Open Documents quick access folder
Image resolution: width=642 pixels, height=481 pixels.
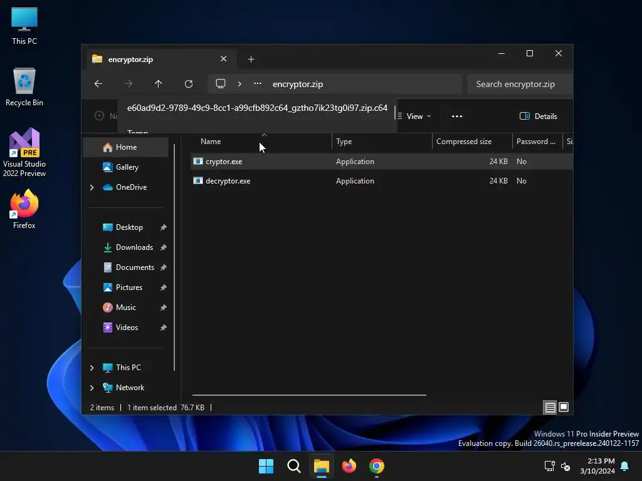125,267
